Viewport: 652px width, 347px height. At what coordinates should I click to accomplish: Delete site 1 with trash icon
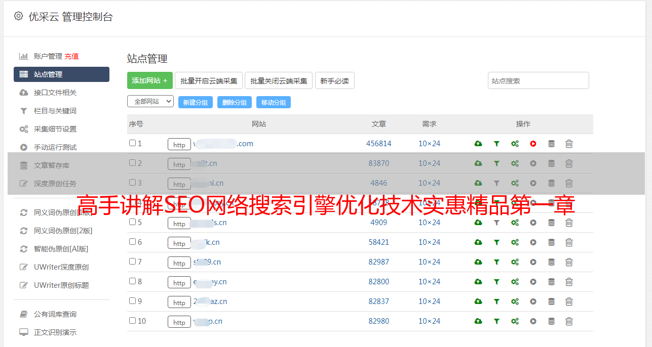pos(569,144)
